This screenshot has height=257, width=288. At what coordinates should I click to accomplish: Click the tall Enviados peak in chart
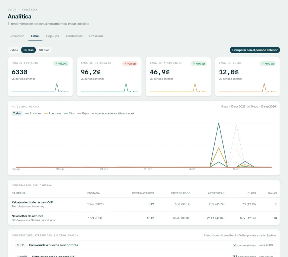coord(219,123)
